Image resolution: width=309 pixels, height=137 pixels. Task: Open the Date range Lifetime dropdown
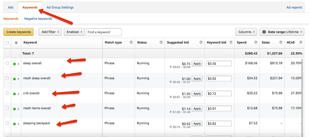[282, 32]
